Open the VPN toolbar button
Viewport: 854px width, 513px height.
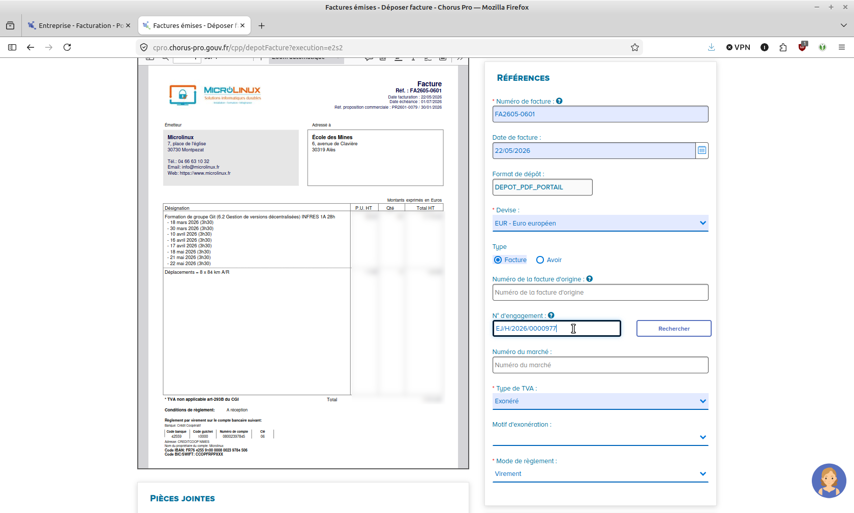(x=738, y=47)
